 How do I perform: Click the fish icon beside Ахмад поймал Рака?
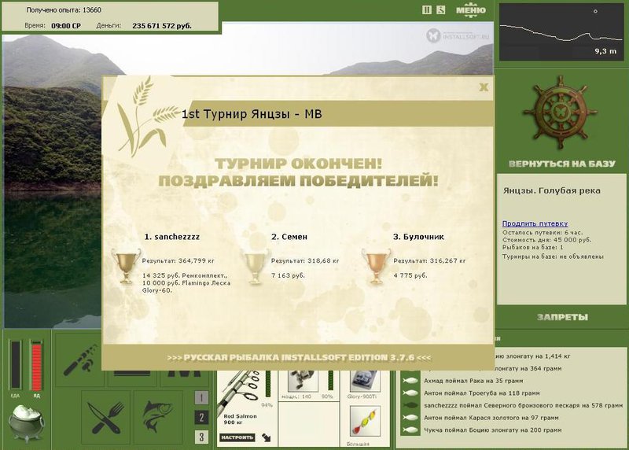tap(410, 381)
